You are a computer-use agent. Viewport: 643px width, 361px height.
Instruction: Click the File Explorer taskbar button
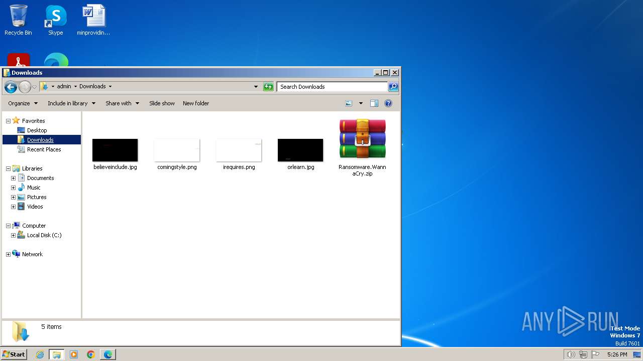pos(57,354)
